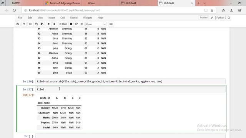246x138 pixels.
Task: Click the pencil edit icon beside Trusted
Action: (212, 18)
